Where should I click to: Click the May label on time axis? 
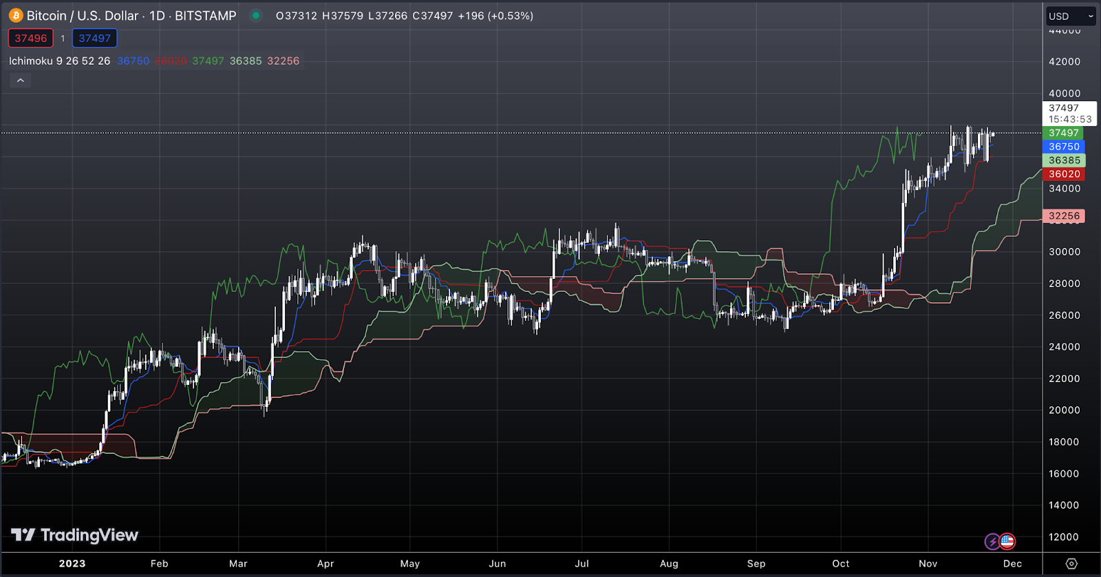coord(410,563)
